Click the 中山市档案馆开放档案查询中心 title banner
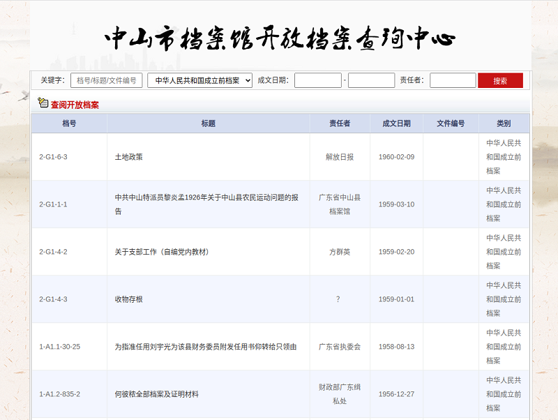The height and width of the screenshot is (420, 558). [x=280, y=38]
